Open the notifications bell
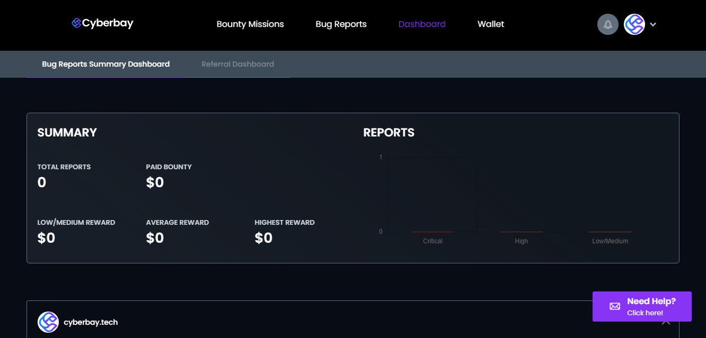 [x=608, y=24]
